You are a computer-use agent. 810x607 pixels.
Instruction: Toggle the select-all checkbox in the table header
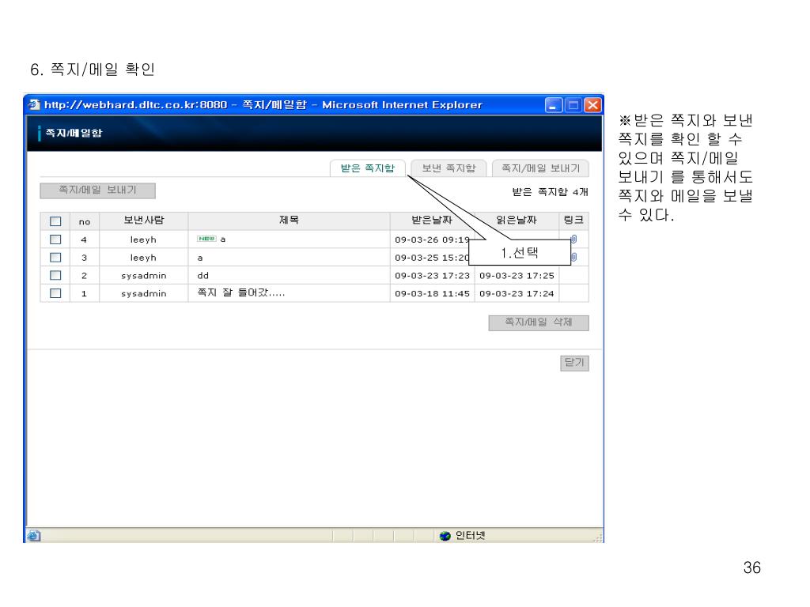tap(55, 221)
